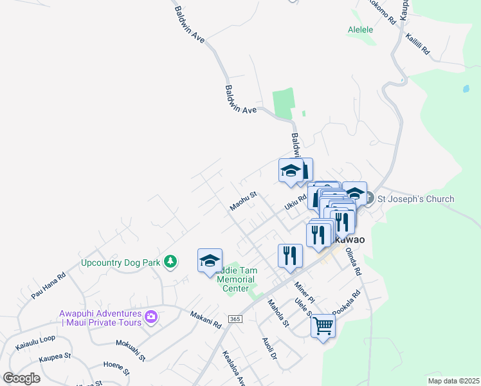
Task: Open the graduation cap marker near Baldwin Ave
Action: 291,171
